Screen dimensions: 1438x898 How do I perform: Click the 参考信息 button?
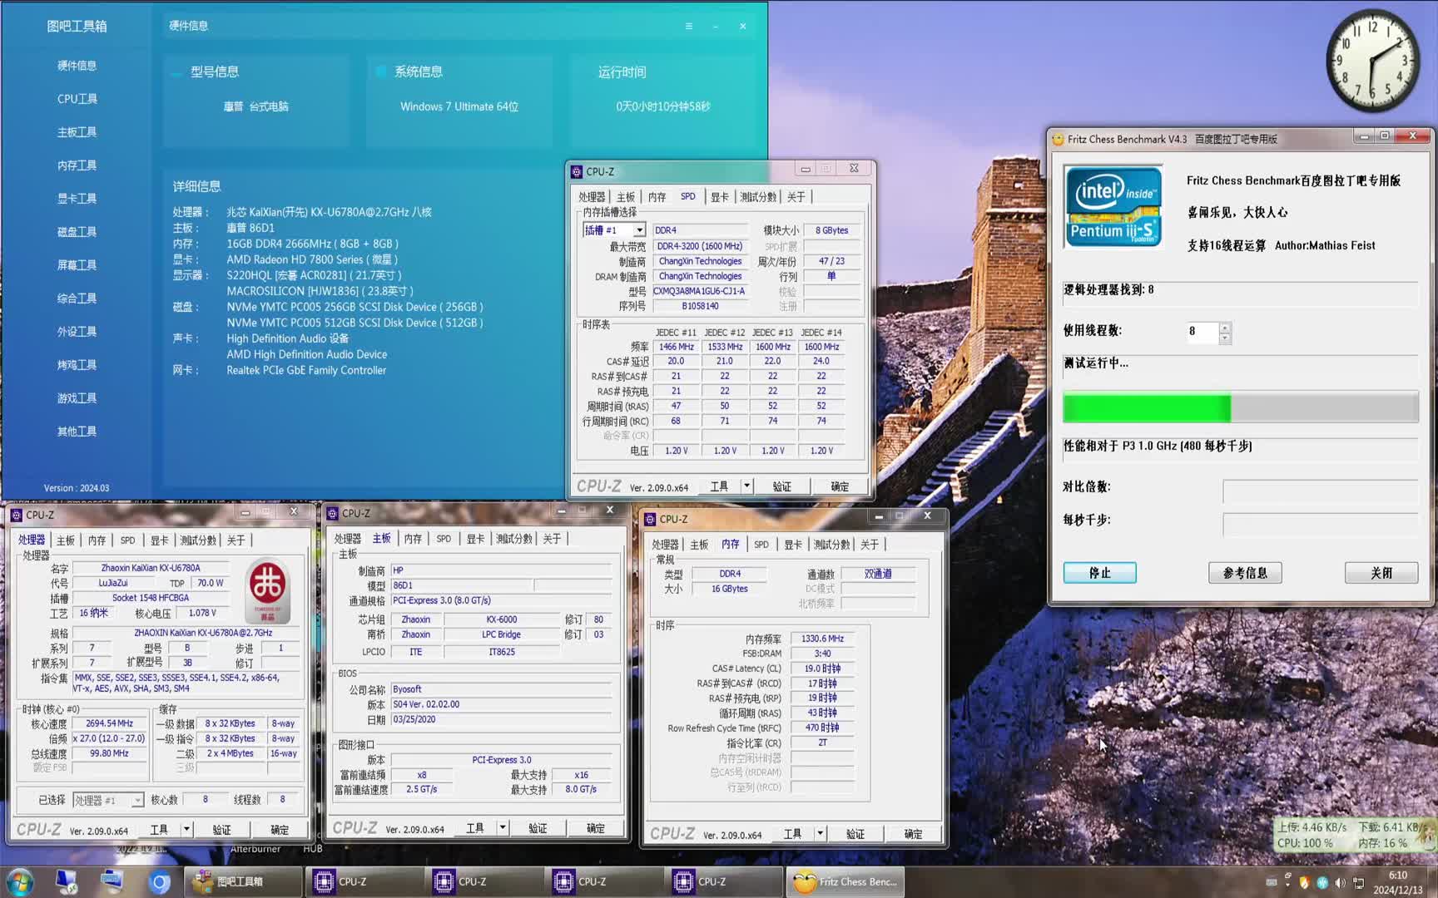pyautogui.click(x=1244, y=573)
